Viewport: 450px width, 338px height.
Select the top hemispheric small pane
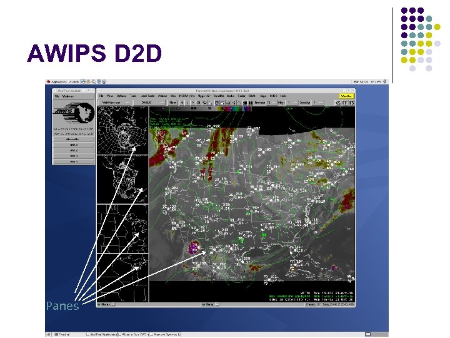click(122, 130)
